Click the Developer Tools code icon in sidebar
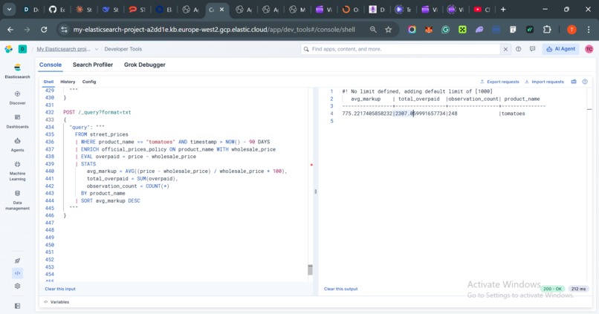Screen dimensions: 599x314 pos(17,273)
